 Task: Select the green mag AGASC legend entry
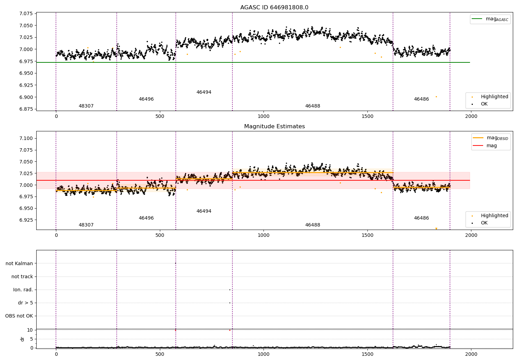490,19
